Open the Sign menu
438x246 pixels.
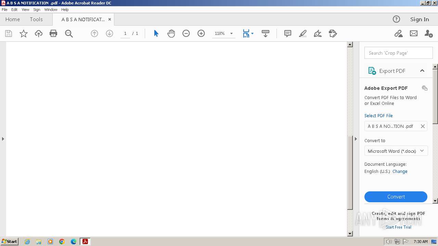pos(37,10)
